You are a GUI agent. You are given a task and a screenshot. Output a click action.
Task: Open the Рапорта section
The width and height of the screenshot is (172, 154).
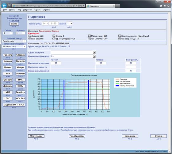click(x=8, y=55)
